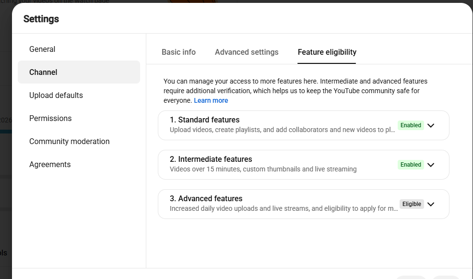Open the Advanced settings tab
This screenshot has height=279, width=473.
point(247,52)
